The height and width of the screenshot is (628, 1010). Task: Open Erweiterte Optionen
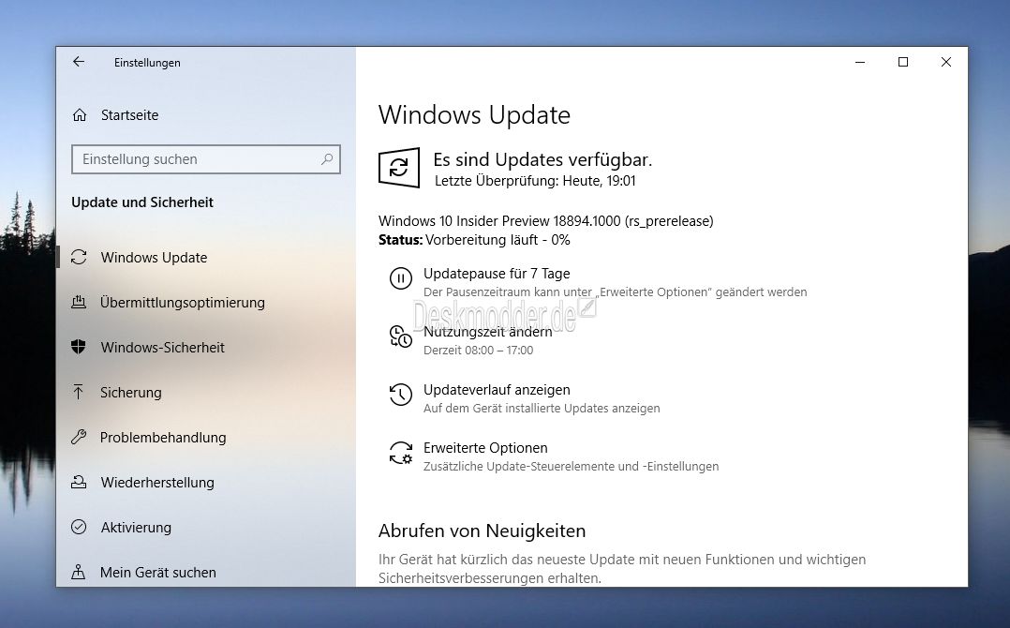tap(485, 448)
